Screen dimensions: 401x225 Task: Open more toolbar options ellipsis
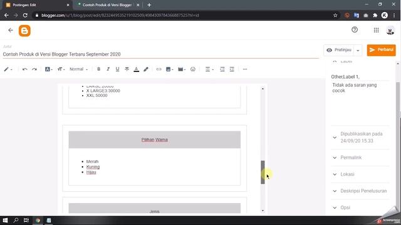pyautogui.click(x=245, y=69)
